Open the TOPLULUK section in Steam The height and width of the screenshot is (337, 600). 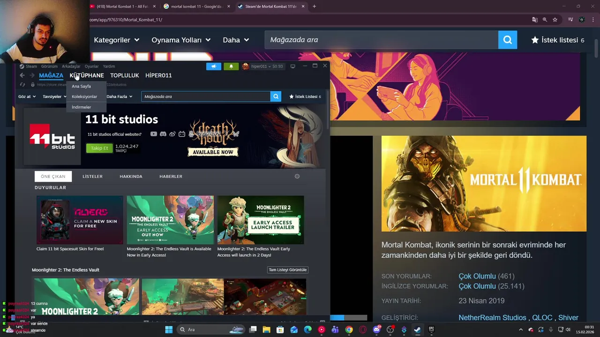(125, 75)
